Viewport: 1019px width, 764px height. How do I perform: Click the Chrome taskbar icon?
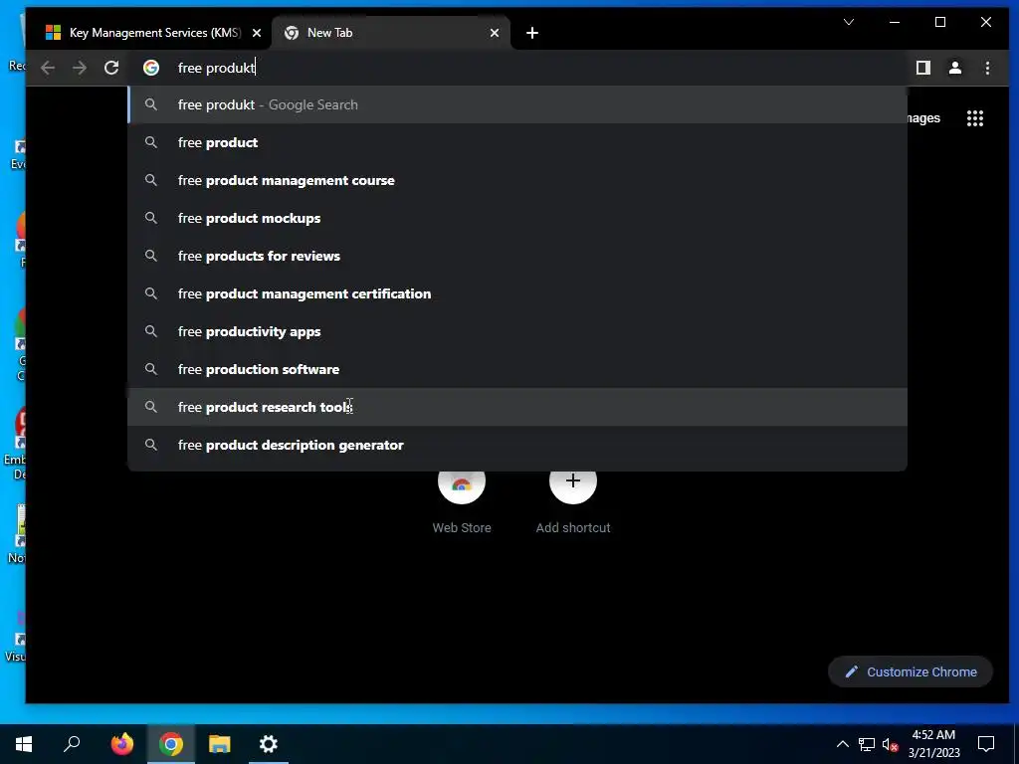point(171,744)
